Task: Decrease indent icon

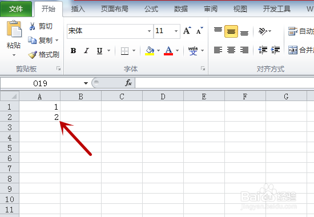Action: 263,50
